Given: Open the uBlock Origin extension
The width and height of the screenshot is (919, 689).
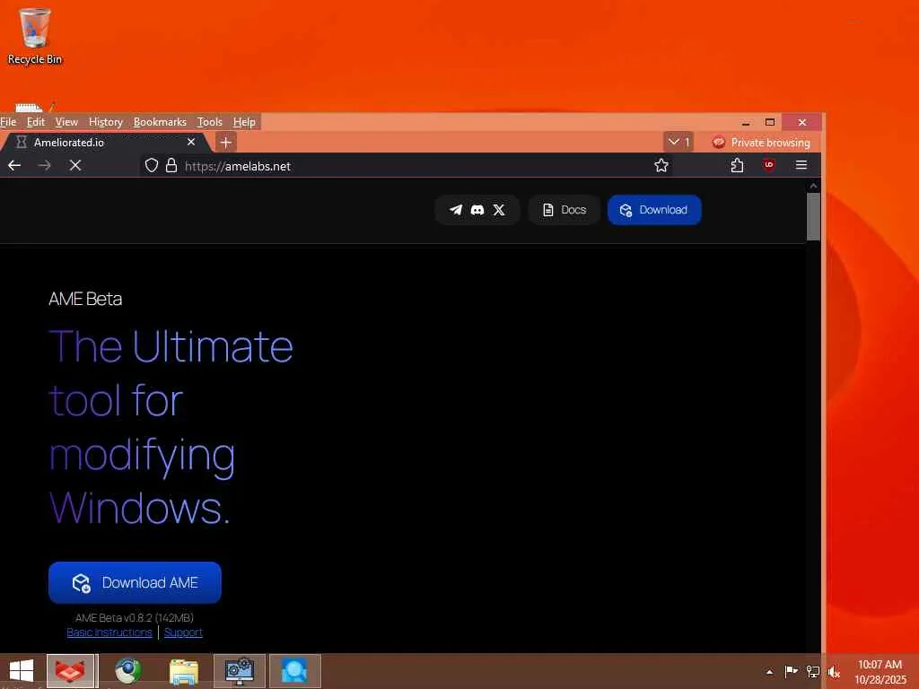Looking at the screenshot, I should point(769,166).
